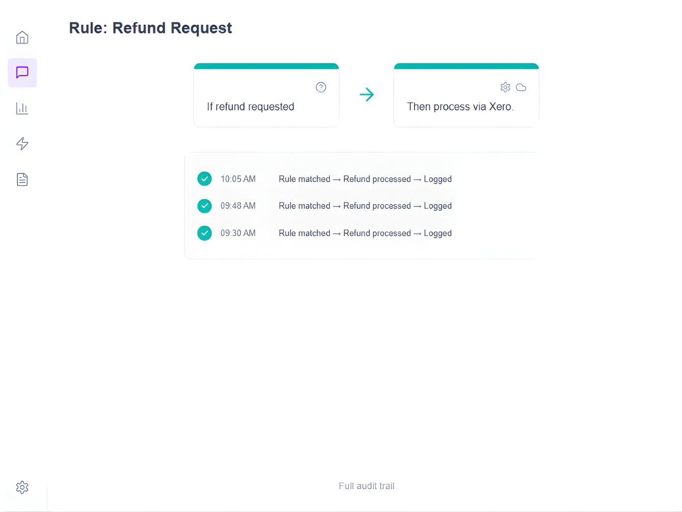Expand the 'Then process via Xero' action card

(x=460, y=107)
